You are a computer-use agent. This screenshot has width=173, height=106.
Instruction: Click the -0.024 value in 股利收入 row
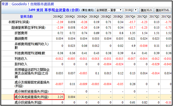tap(119, 64)
